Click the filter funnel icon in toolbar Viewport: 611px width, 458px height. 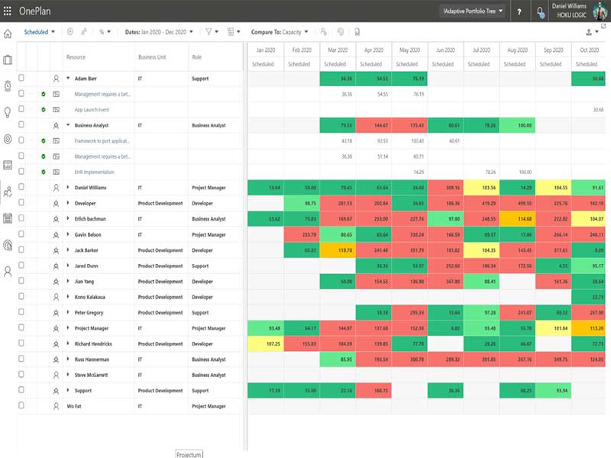coord(211,32)
